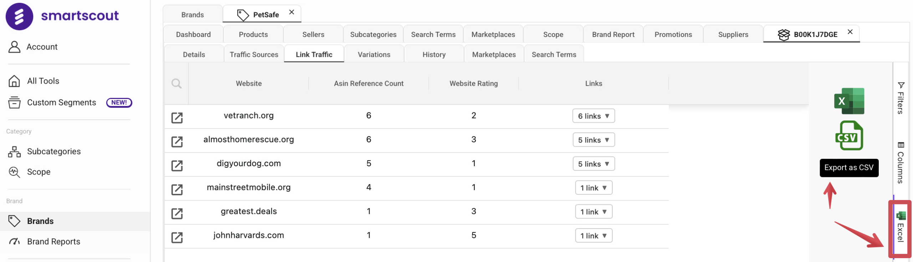Viewport: 913px width, 262px height.
Task: Open the product-level Marketplaces tab
Action: (494, 54)
